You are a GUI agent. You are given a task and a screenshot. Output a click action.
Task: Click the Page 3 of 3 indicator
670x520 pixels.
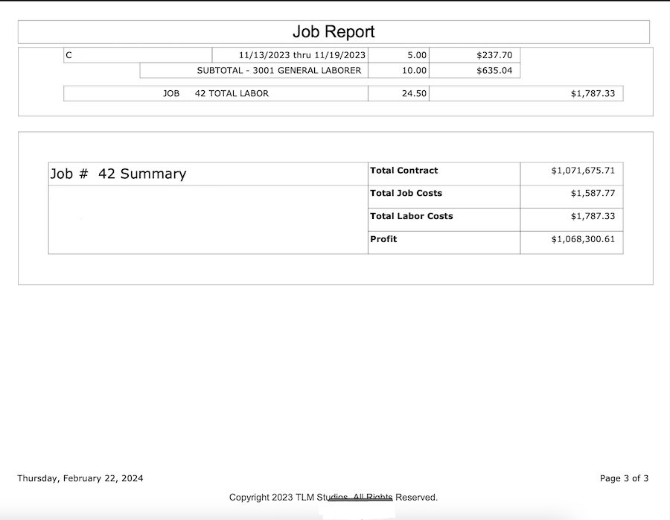tap(624, 478)
